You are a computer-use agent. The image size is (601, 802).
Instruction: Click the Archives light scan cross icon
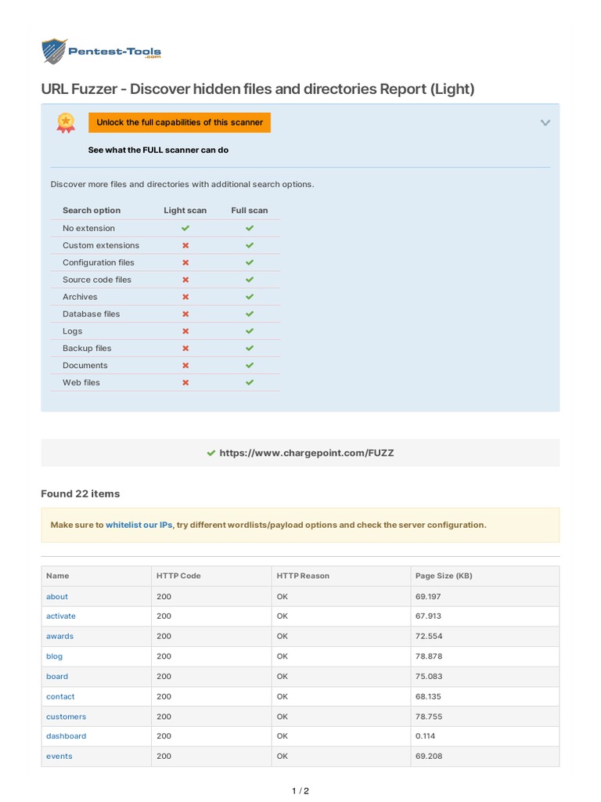185,297
